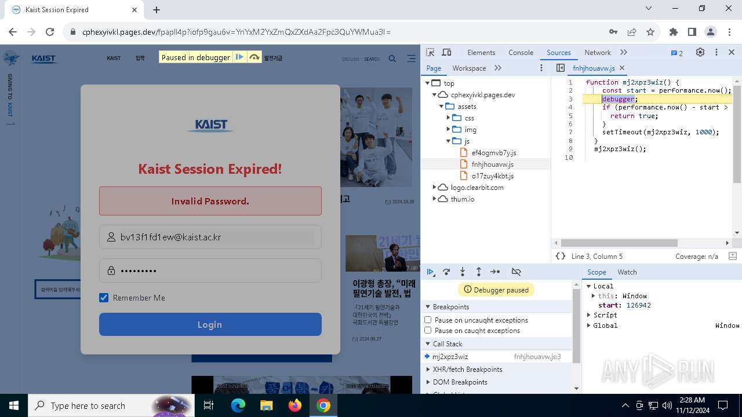The height and width of the screenshot is (417, 742).
Task: Expand the Global scope
Action: pos(588,325)
